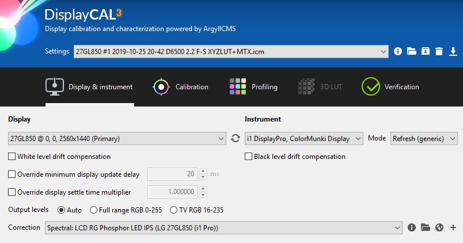Load settings file via folder icon beside Settings
The width and height of the screenshot is (463, 243).
[x=412, y=51]
